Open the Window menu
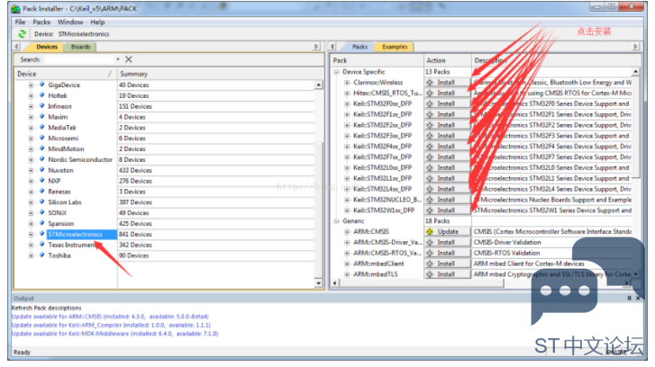The width and height of the screenshot is (655, 367). (x=70, y=22)
